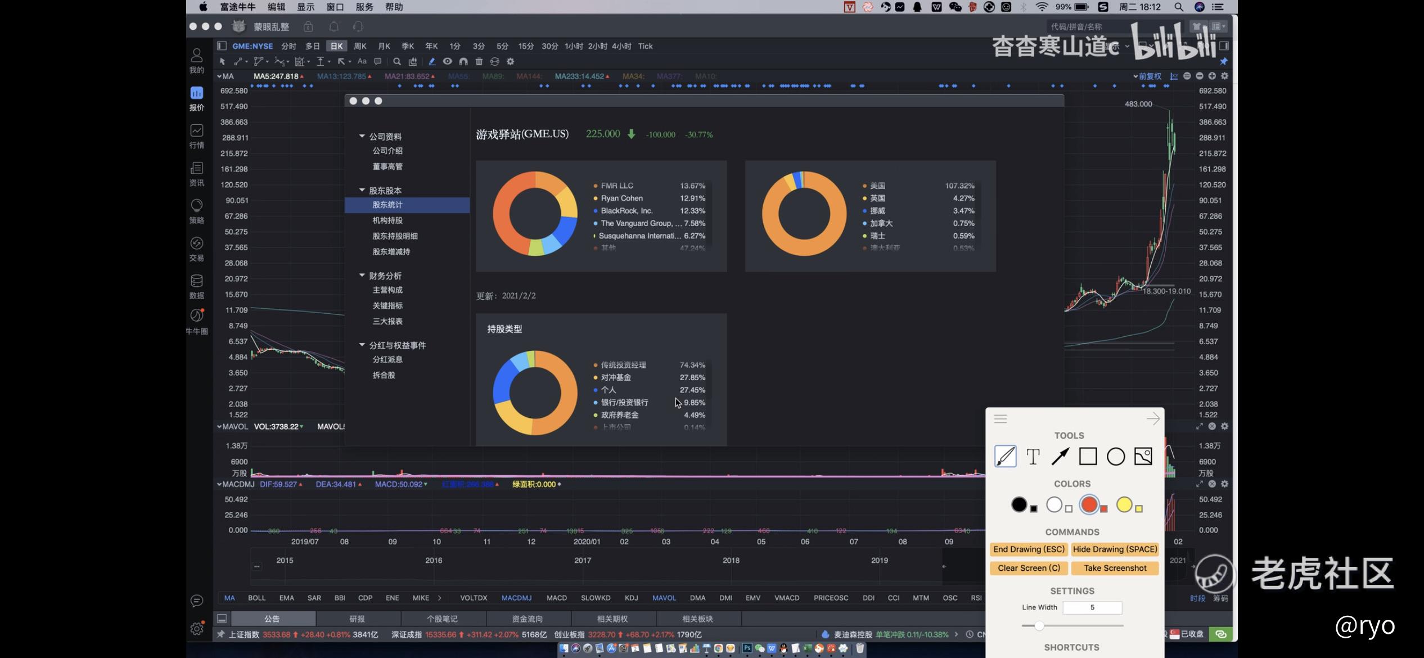Collapse drawing panel with arrow icon
The image size is (1424, 658).
(x=1153, y=419)
